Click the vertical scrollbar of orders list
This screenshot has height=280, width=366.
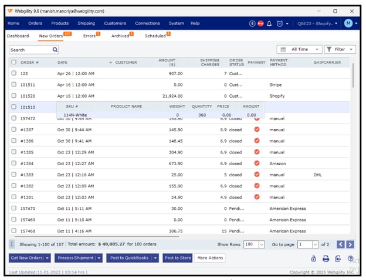pyautogui.click(x=353, y=76)
